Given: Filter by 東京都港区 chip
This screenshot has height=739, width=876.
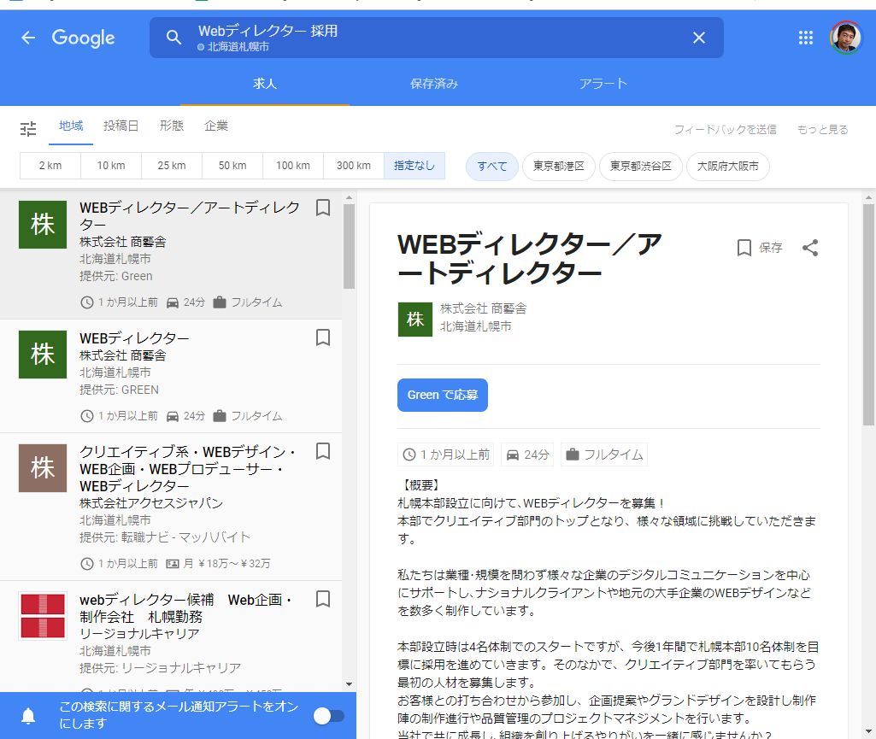Looking at the screenshot, I should point(559,167).
